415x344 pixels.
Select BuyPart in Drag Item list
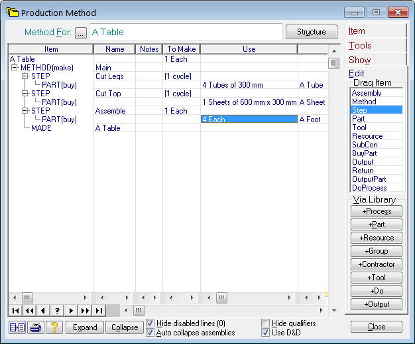point(377,153)
